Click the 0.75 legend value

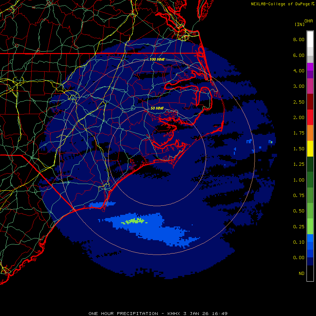point(299,196)
